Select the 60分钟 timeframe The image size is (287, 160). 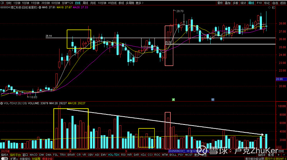coord(56,3)
